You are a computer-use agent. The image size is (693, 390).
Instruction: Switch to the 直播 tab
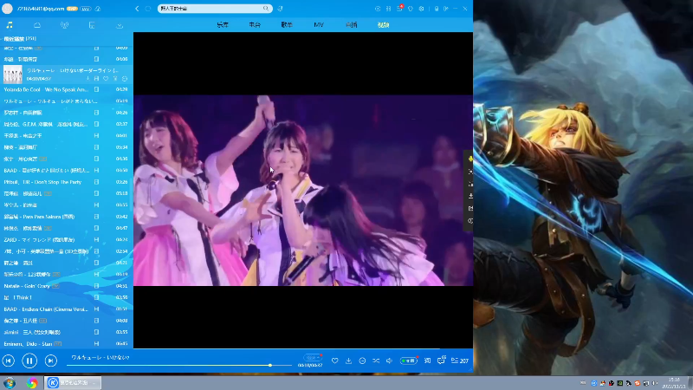352,25
